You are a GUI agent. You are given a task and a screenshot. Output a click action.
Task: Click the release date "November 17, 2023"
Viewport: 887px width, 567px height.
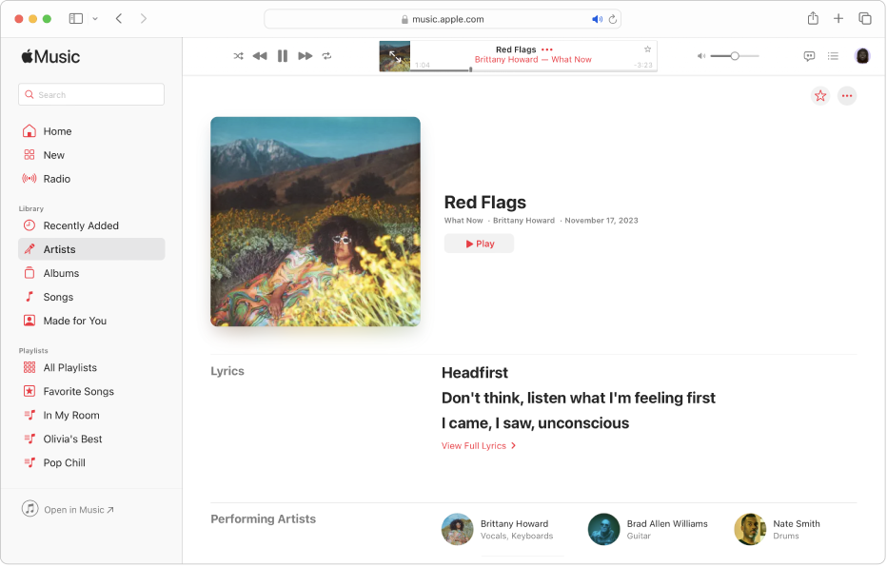tap(601, 221)
